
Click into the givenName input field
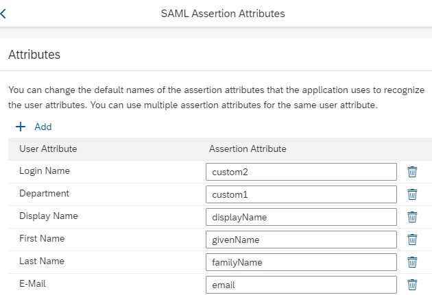point(301,240)
